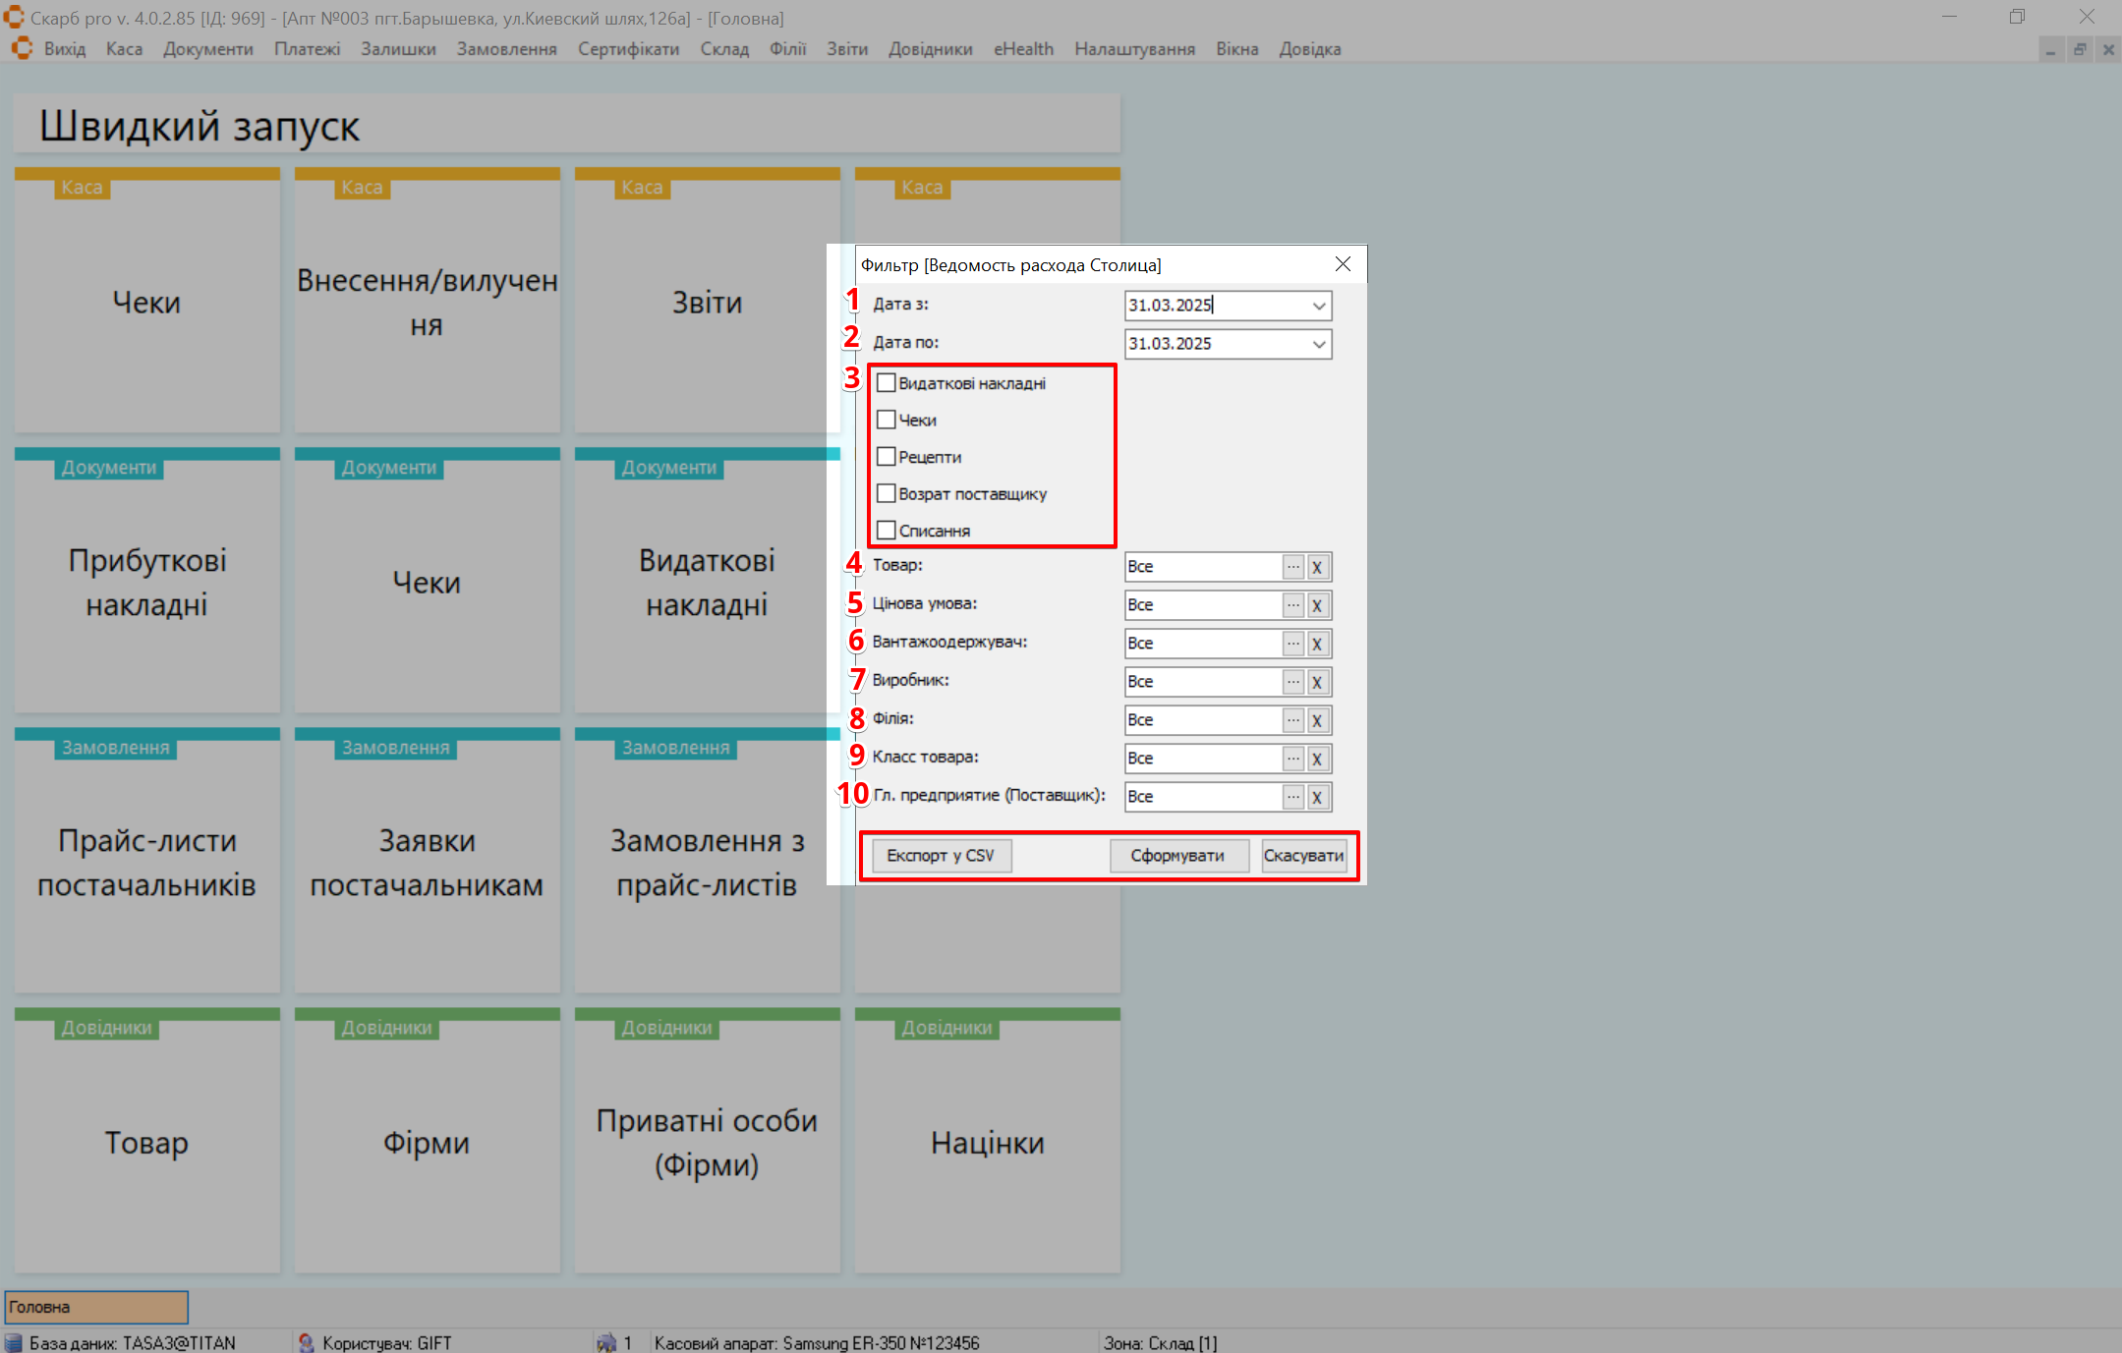Clear Класс товара field with X
The image size is (2122, 1353).
pos(1317,759)
